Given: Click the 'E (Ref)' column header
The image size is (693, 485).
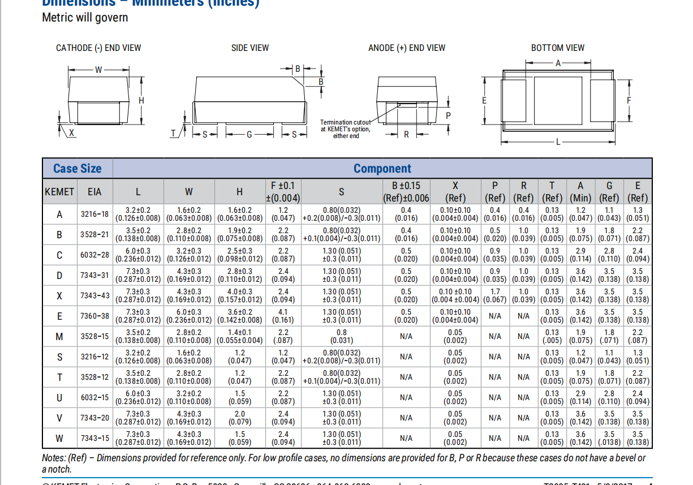Looking at the screenshot, I should (638, 192).
